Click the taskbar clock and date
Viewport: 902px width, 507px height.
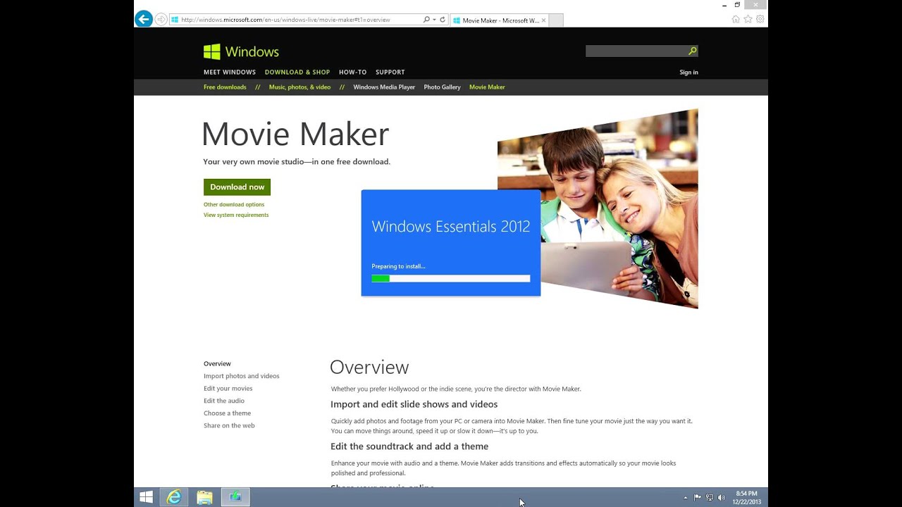coord(747,498)
